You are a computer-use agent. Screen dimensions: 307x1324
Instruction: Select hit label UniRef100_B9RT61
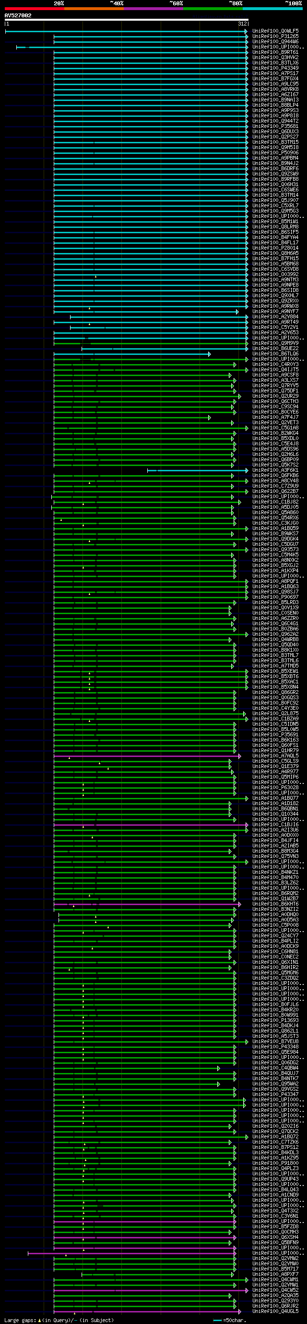tap(276, 52)
